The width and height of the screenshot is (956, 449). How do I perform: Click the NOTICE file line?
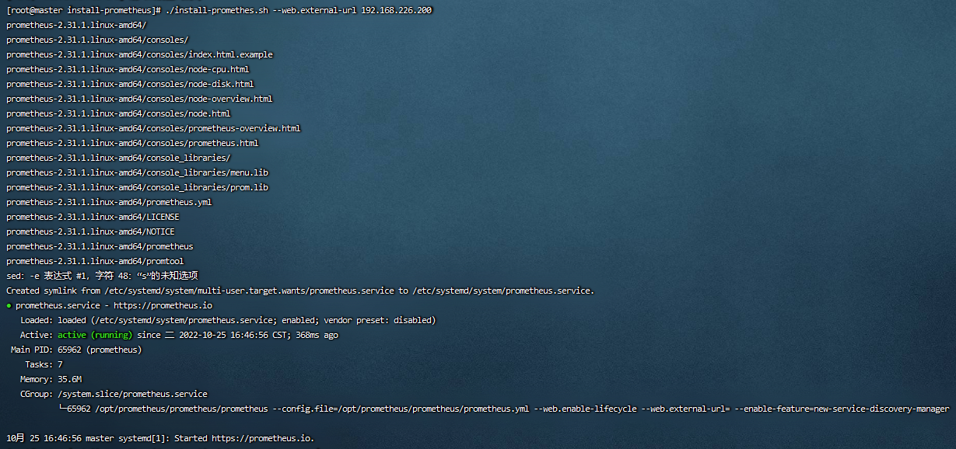90,231
